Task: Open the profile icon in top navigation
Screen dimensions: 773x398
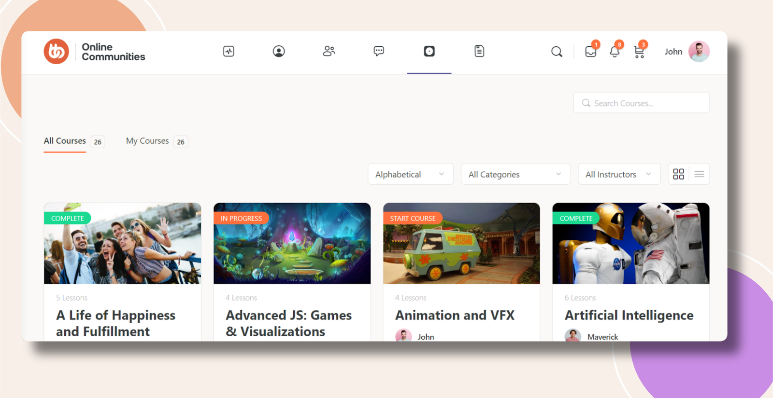Action: pos(279,51)
